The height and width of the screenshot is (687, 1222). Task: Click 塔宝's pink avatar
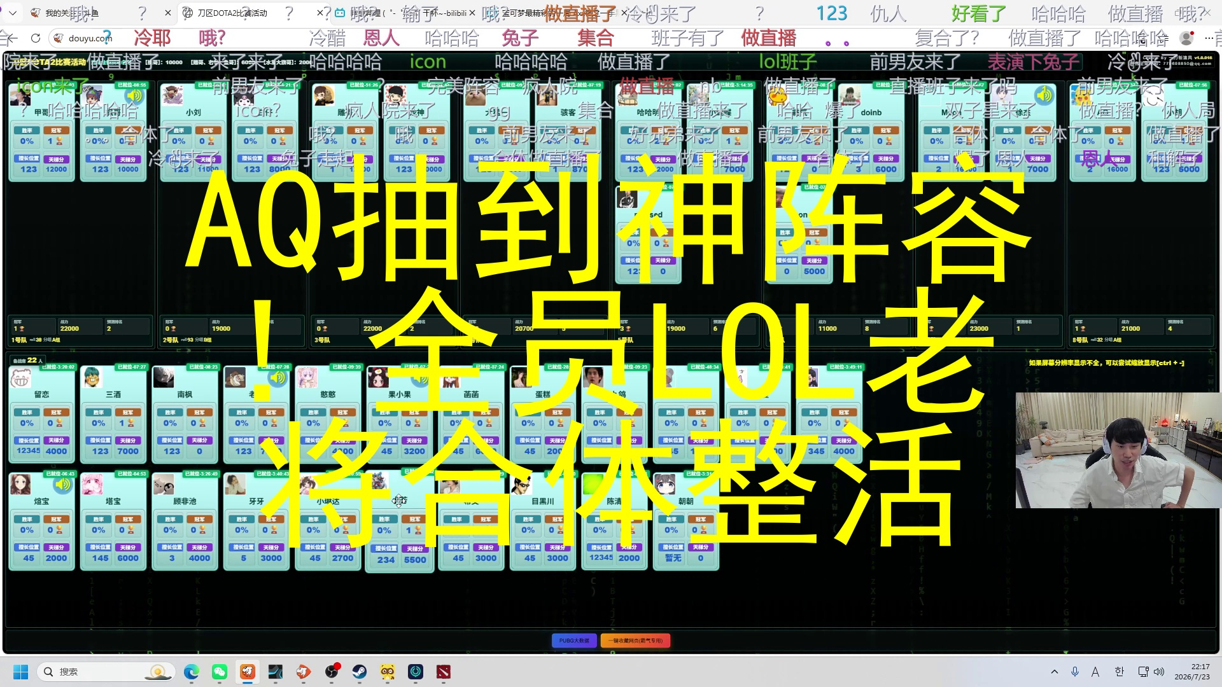pyautogui.click(x=92, y=485)
